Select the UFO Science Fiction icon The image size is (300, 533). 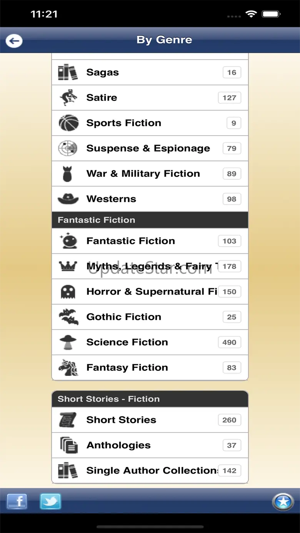click(x=68, y=342)
